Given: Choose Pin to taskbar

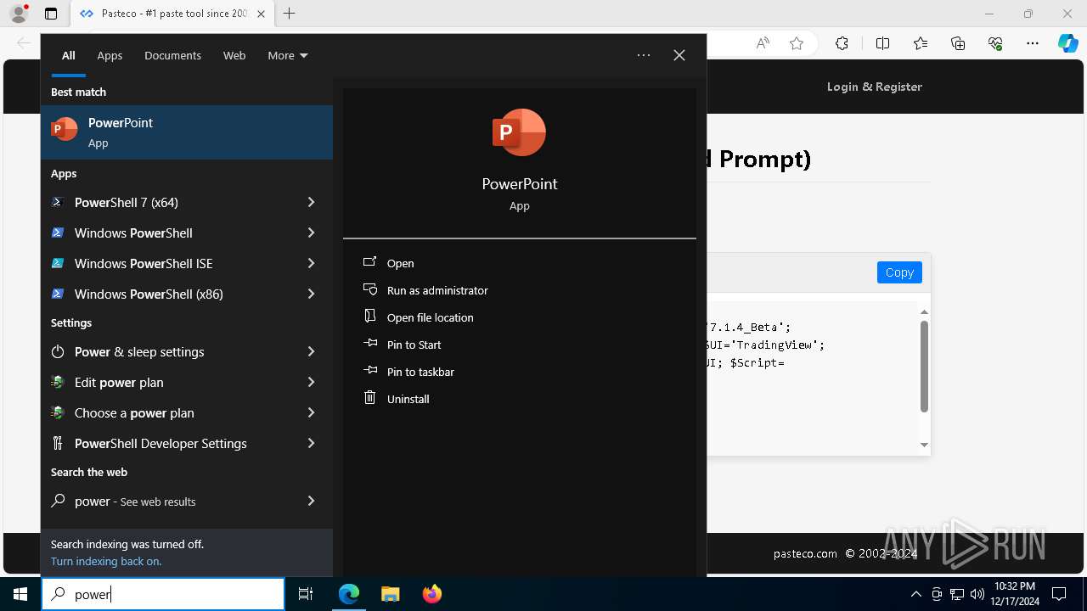Looking at the screenshot, I should point(420,372).
